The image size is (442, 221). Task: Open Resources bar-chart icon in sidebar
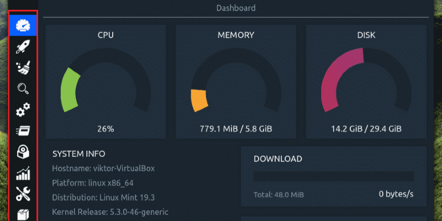[23, 173]
